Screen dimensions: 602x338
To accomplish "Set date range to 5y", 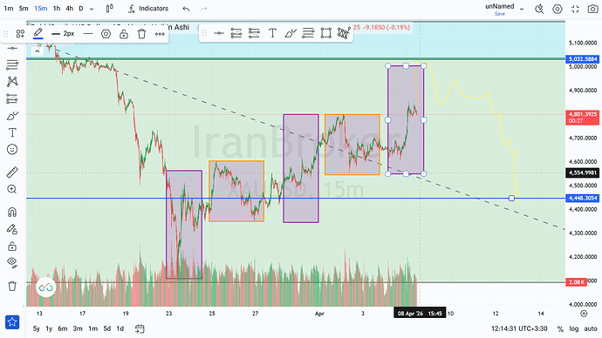I will pos(37,328).
